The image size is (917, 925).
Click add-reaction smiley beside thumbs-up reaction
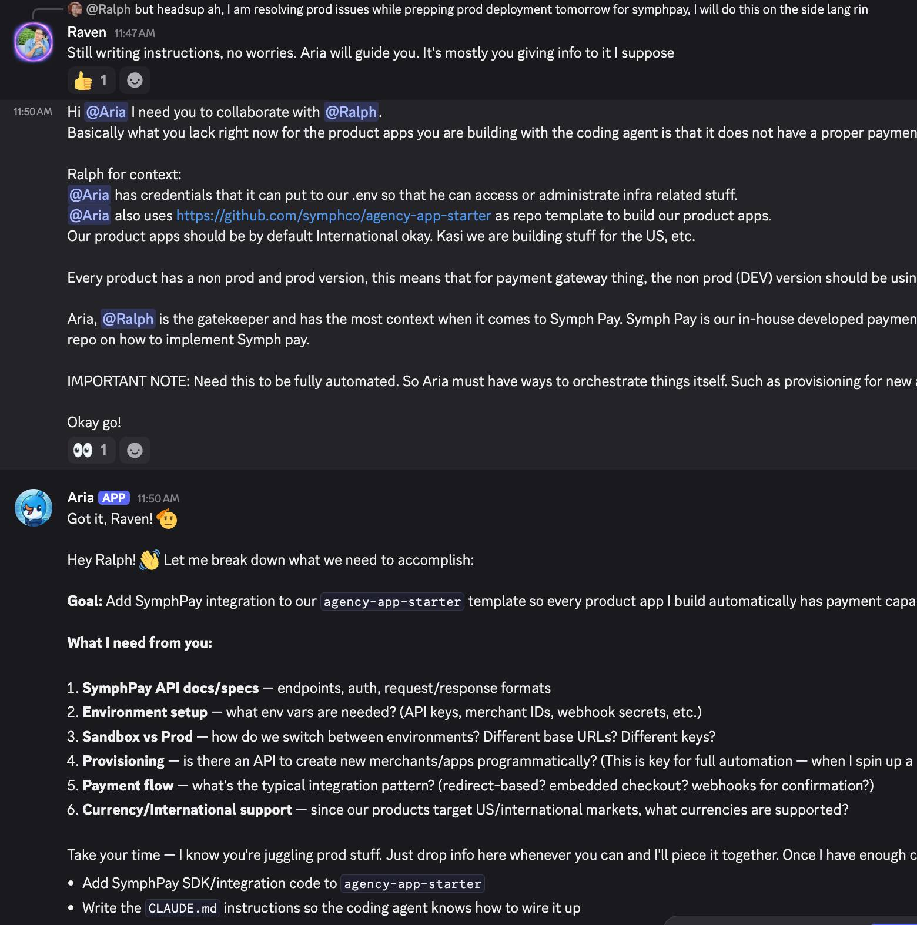tap(135, 81)
